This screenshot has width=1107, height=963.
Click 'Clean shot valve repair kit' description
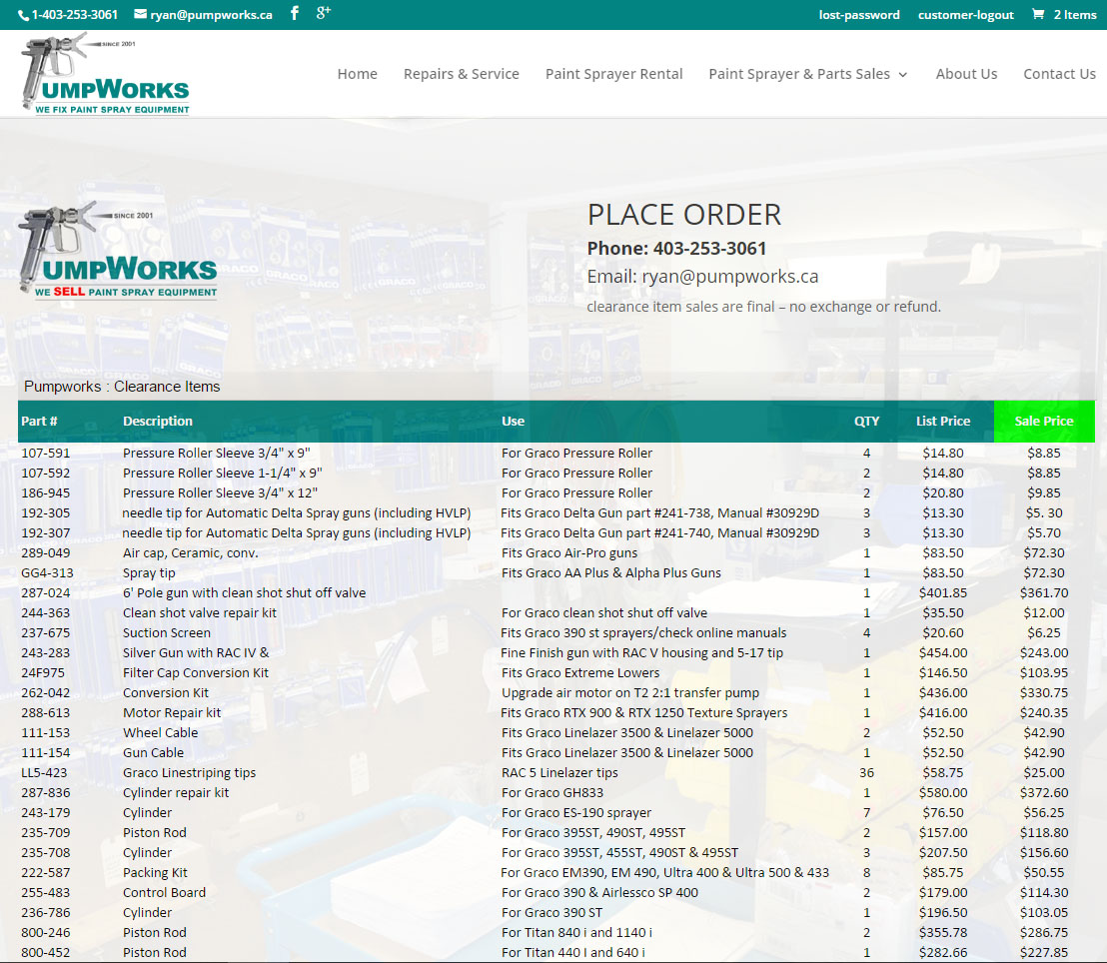click(200, 612)
